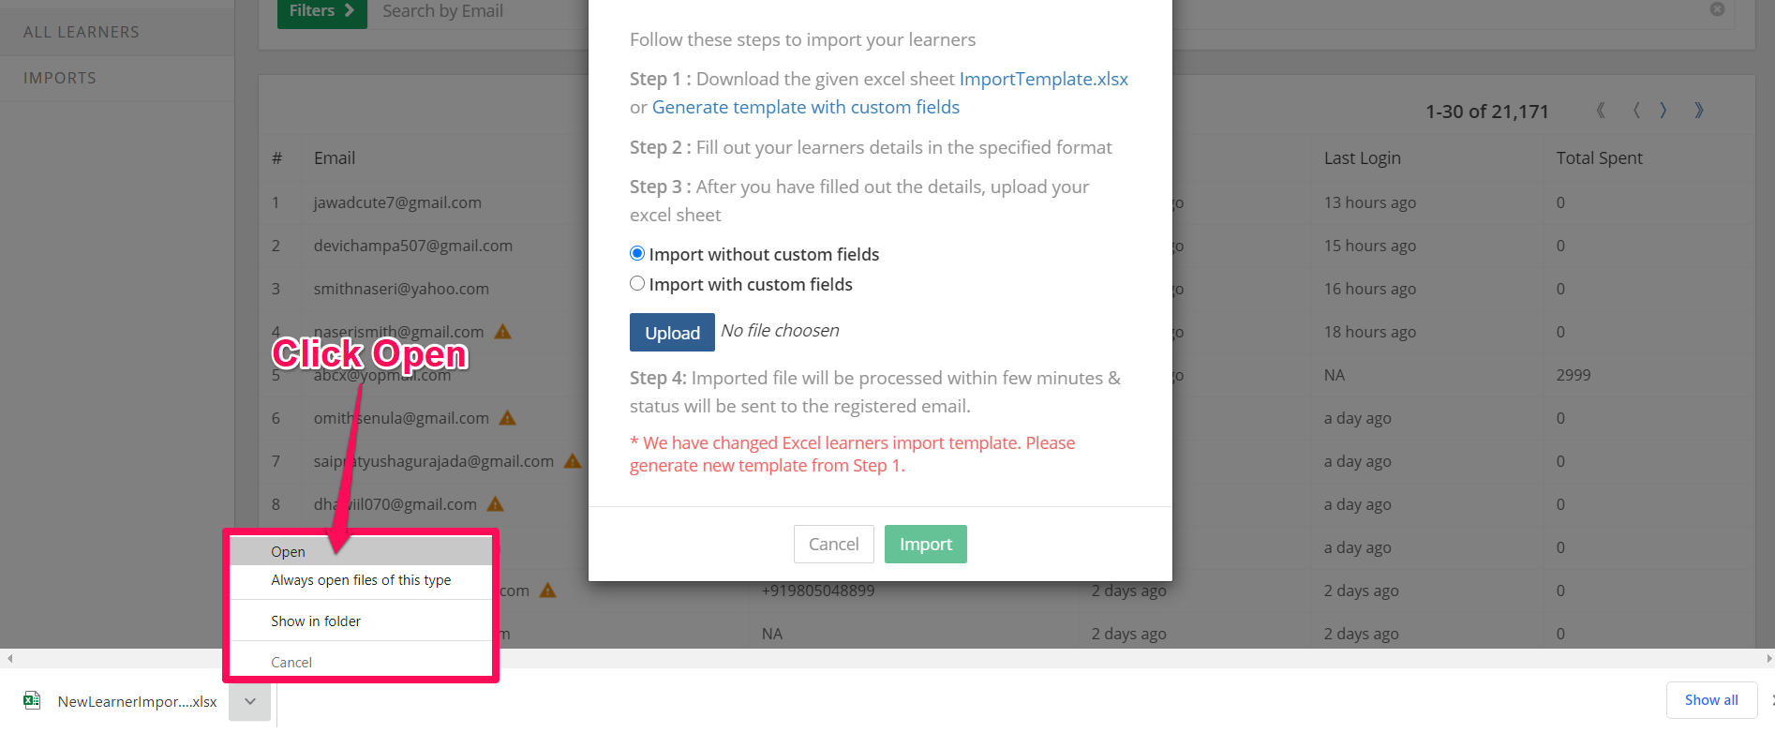Click warning icon beside saipratyushagurajada@gmail.com
Image resolution: width=1775 pixels, height=733 pixels.
[x=573, y=461]
